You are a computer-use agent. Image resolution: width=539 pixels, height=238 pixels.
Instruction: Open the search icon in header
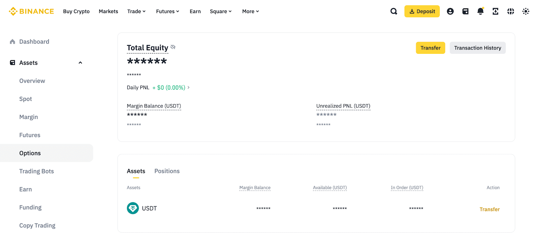(393, 11)
